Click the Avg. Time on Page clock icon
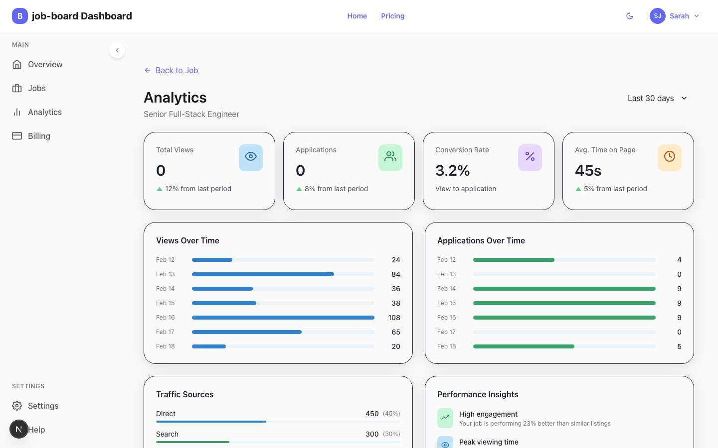Image resolution: width=718 pixels, height=448 pixels. pyautogui.click(x=669, y=157)
